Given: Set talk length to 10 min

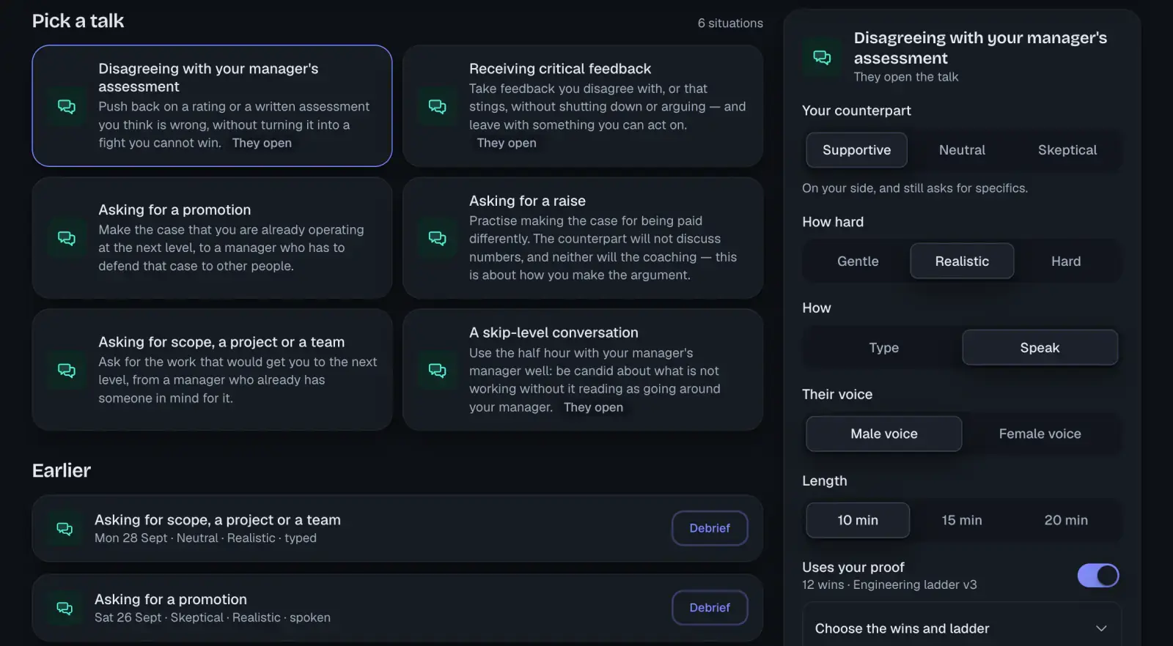Looking at the screenshot, I should [x=858, y=521].
